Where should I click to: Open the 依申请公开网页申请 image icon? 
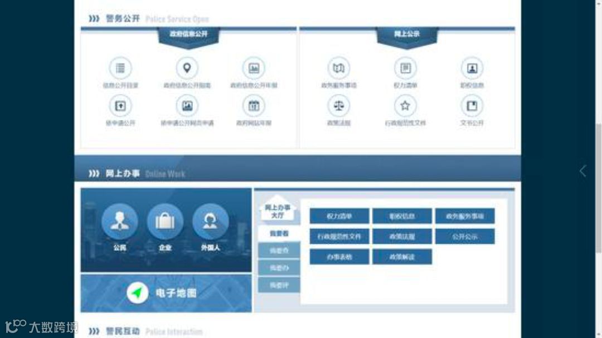[x=187, y=105]
